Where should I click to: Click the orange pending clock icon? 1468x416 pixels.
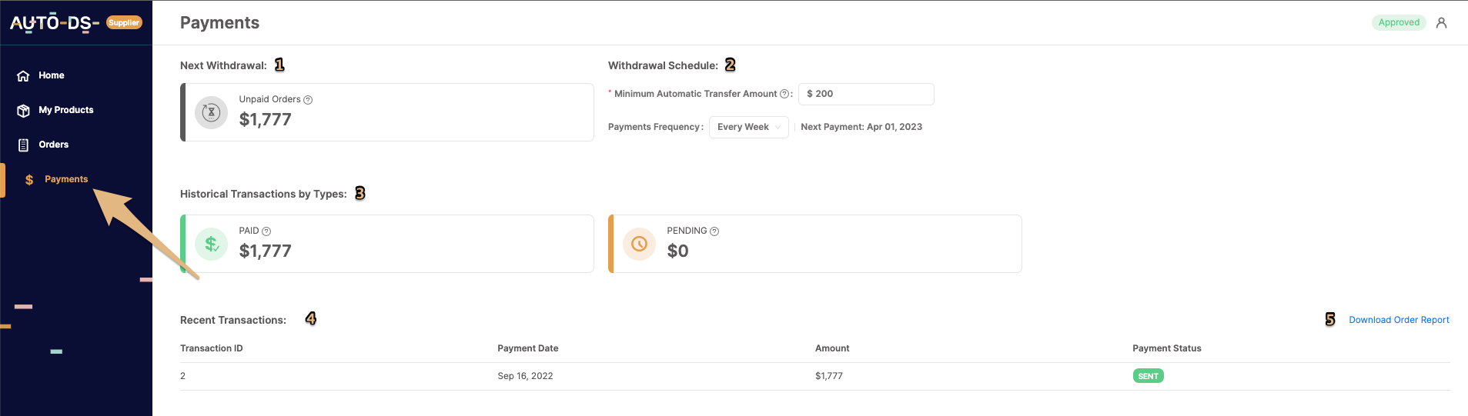tap(639, 244)
